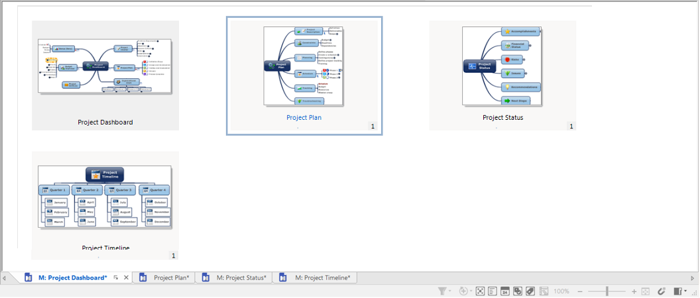This screenshot has height=298, width=700.
Task: Select the Icon view button in status bar
Action: [x=517, y=291]
